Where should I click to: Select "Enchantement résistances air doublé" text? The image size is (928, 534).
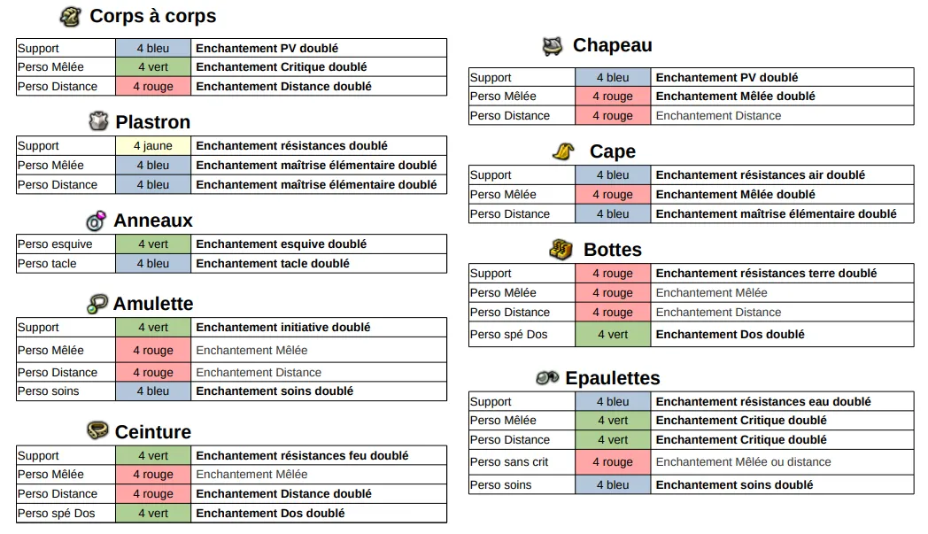coord(760,175)
